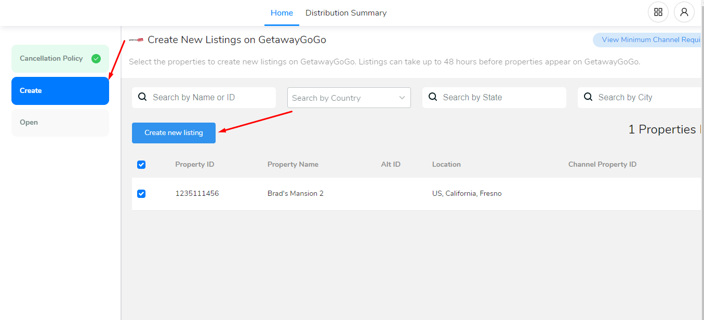The image size is (704, 320).
Task: Click the Create New Listings on GetawayGoGo heading
Action: [x=237, y=40]
